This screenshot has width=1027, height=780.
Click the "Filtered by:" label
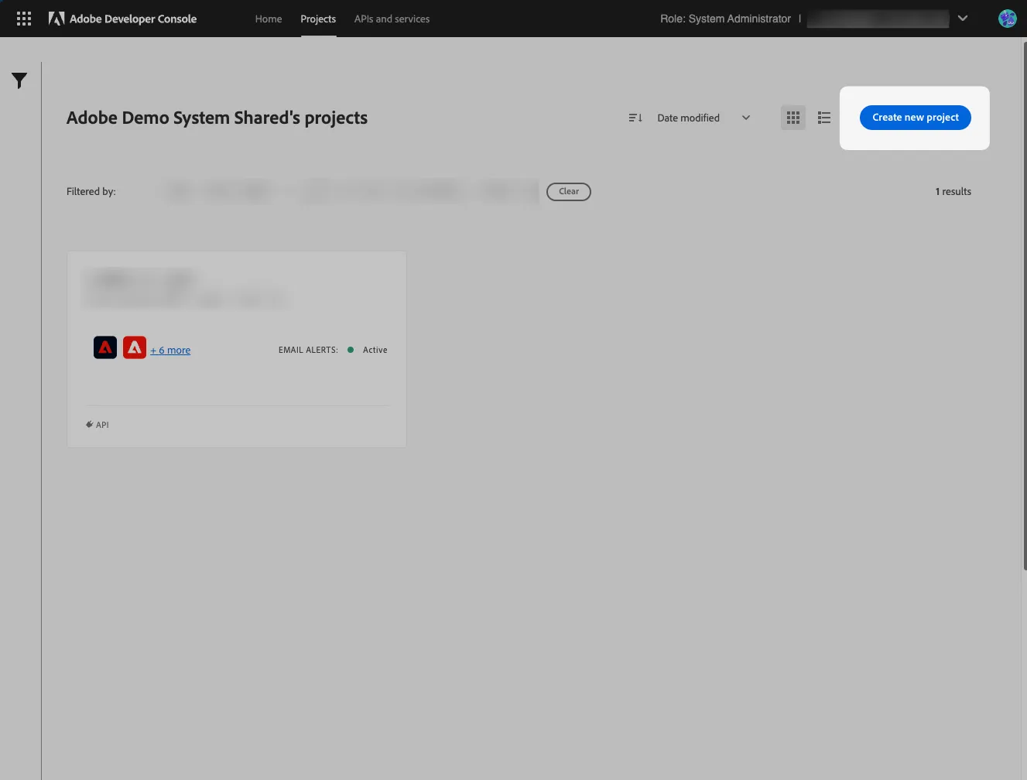point(91,191)
